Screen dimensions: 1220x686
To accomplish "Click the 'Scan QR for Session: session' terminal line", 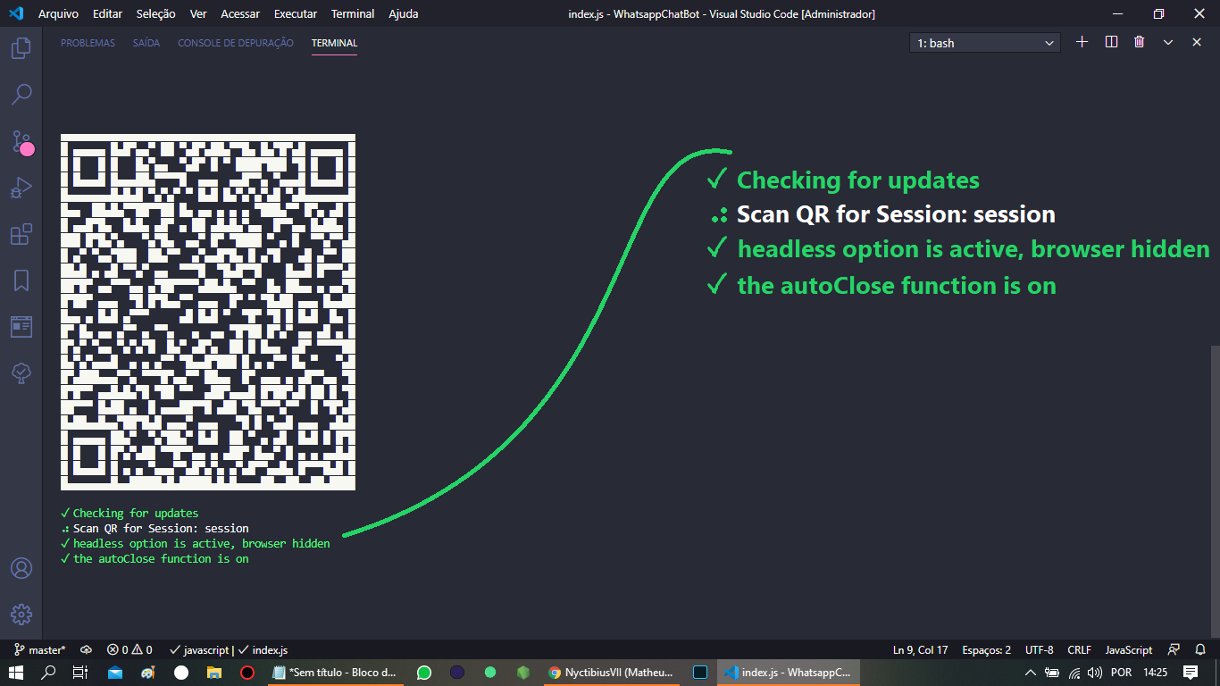I will click(155, 528).
